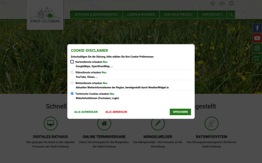
Task: Click the Digitales Rathaus monitor icon
Action: point(51,123)
